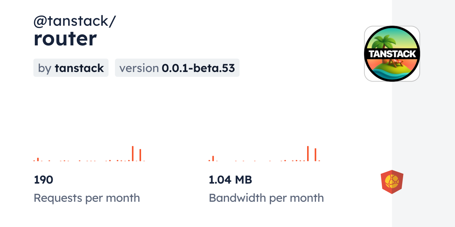Select the second-tallest bandwidth chart bar
Viewport: 455px width, 227px height.
[315, 155]
